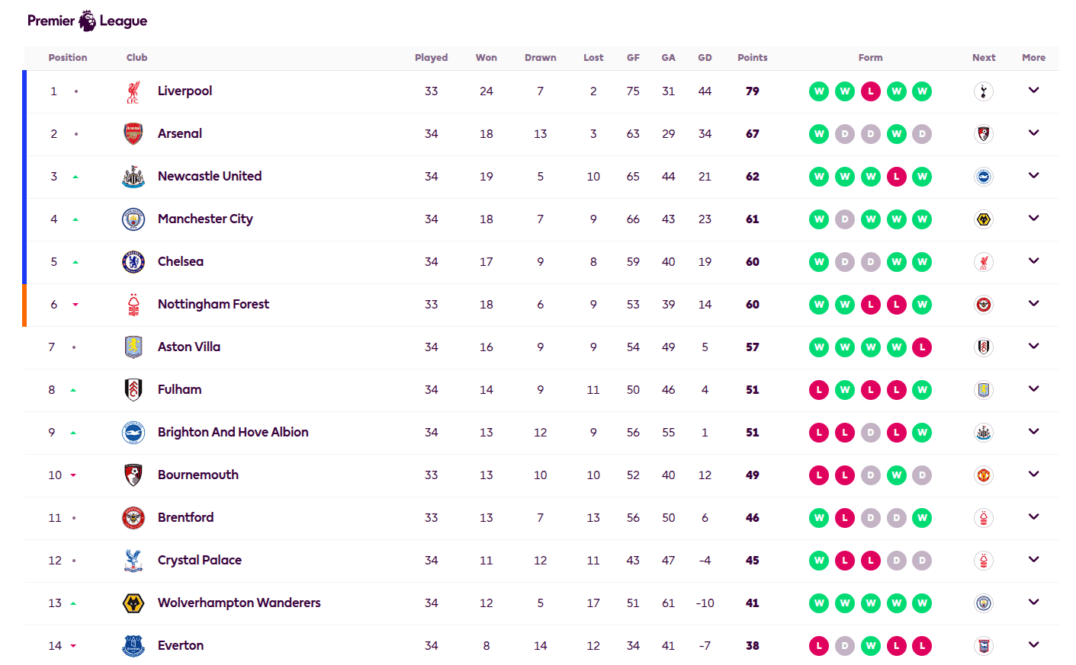
Task: Expand Chelsea's More chevron
Action: coord(1034,261)
